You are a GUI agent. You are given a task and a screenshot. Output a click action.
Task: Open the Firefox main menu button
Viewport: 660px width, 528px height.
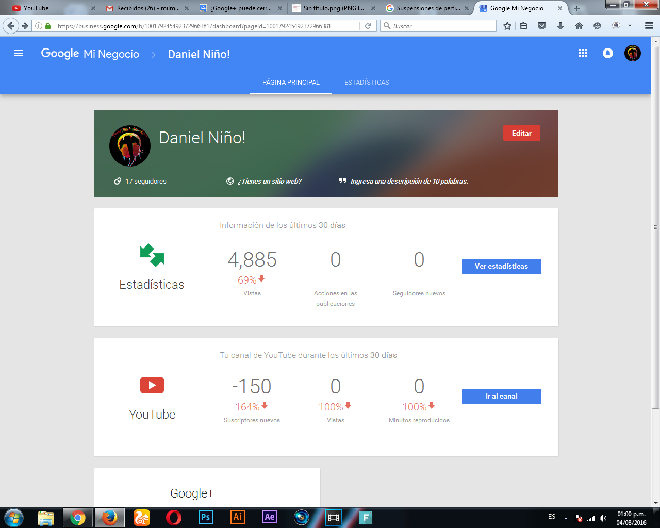(x=649, y=26)
